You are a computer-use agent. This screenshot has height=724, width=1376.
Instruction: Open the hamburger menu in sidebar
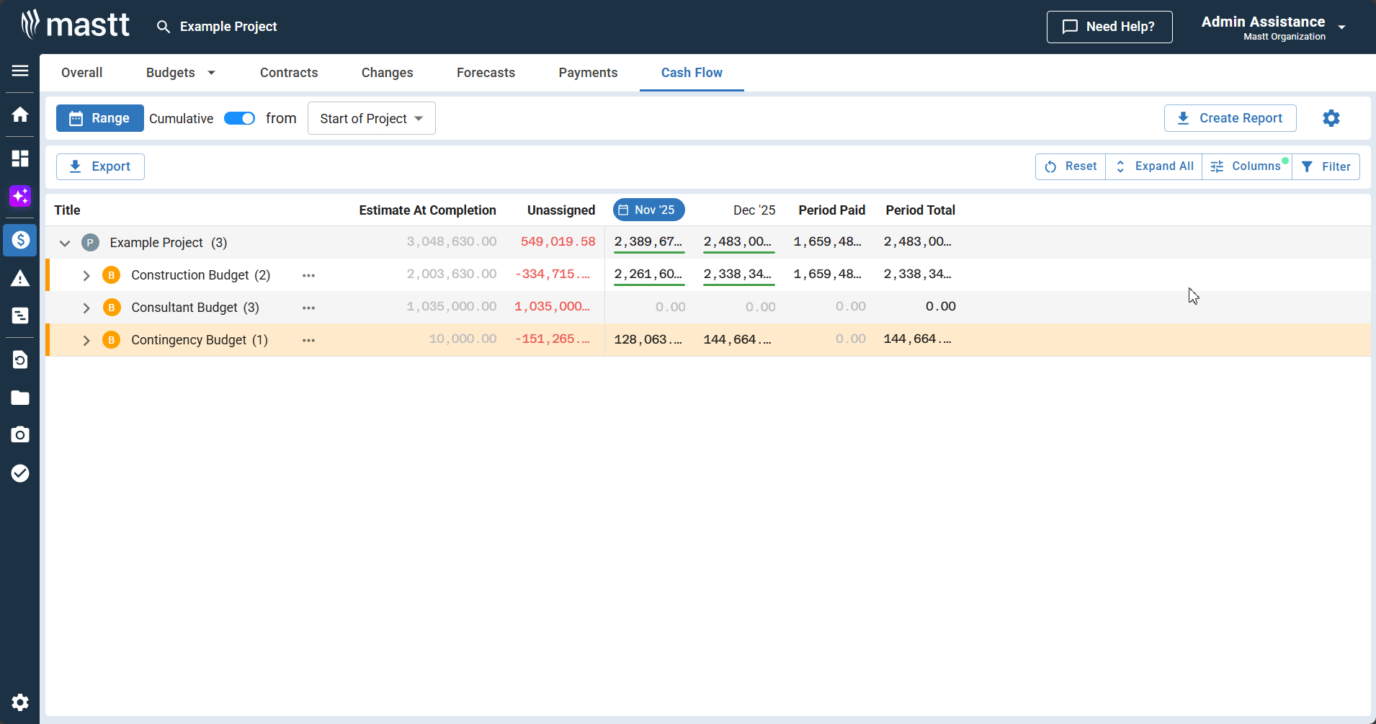20,71
